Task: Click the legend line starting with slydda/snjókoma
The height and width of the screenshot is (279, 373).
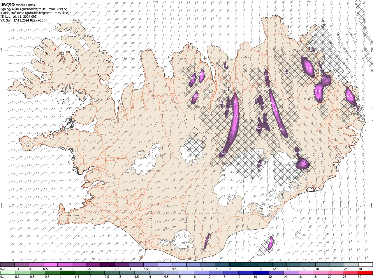Action: 35,13
